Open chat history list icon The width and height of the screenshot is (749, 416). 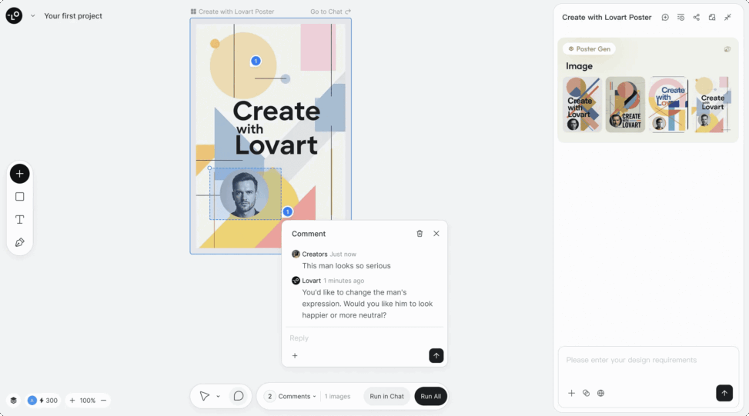click(680, 17)
